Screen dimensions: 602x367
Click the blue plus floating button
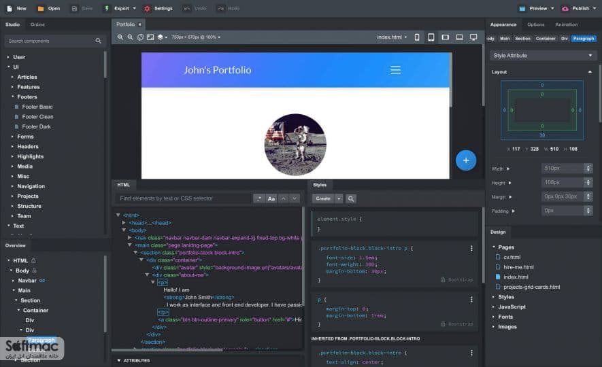pyautogui.click(x=466, y=160)
